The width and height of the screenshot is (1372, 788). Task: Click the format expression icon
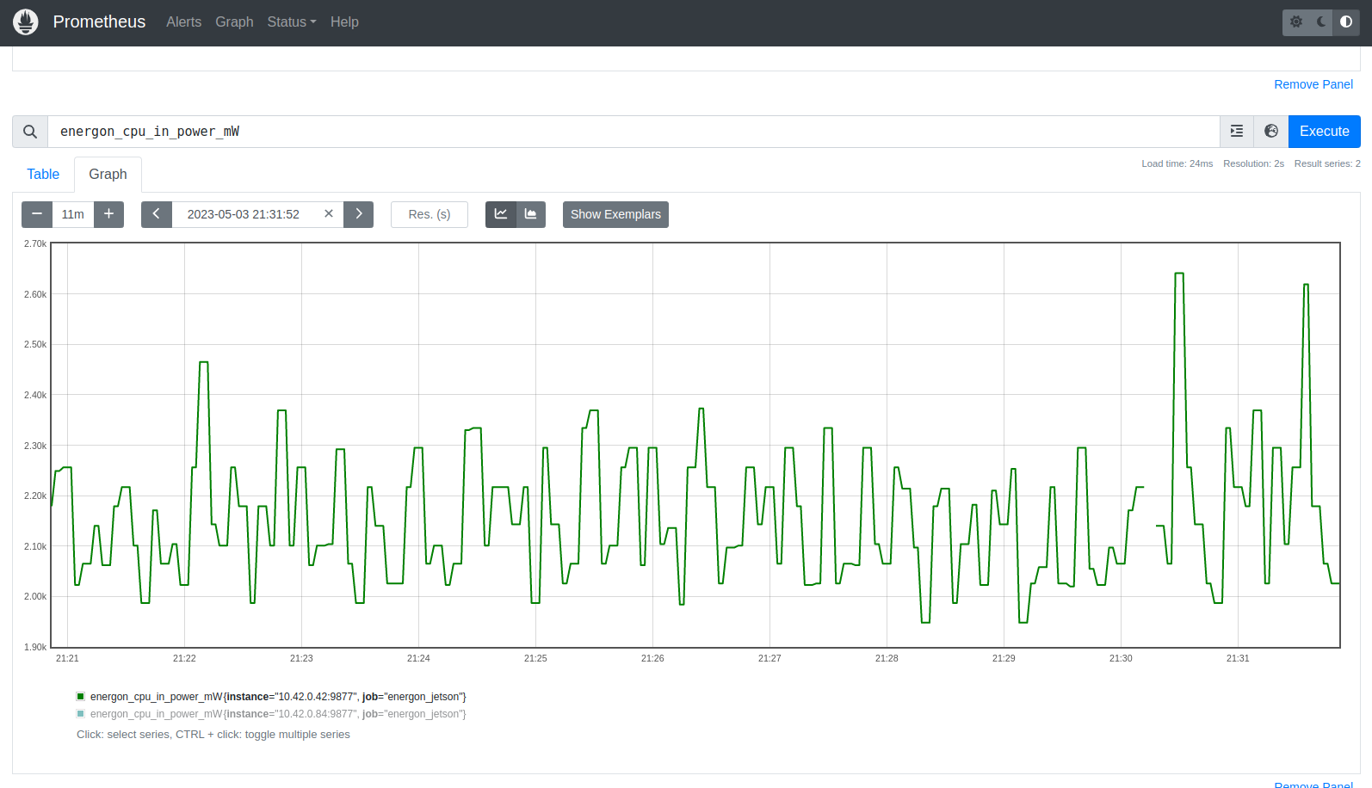coord(1237,132)
